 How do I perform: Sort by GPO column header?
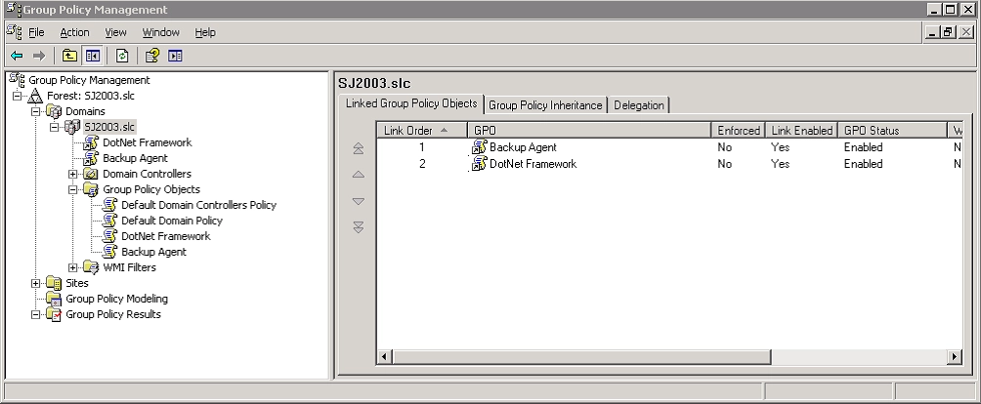coord(589,131)
